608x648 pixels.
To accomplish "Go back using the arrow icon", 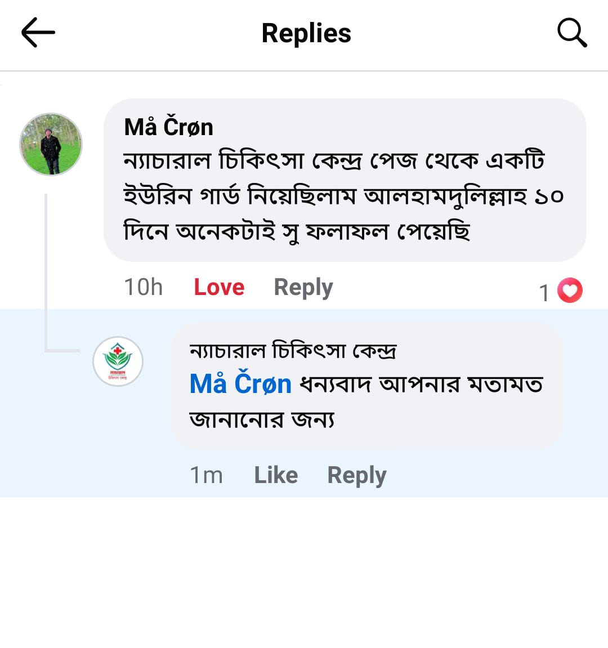I will click(38, 33).
